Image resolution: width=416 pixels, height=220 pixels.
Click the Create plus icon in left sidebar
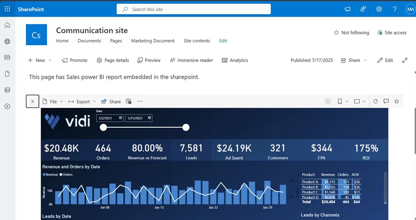point(7,106)
